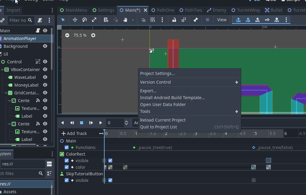
Task: Open skeleton options bone icon
Action: 195,20
